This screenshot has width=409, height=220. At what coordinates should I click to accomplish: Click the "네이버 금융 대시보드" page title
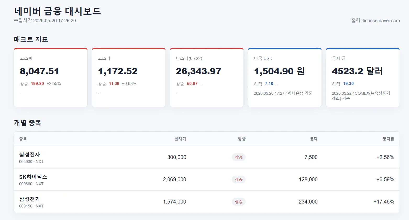pyautogui.click(x=57, y=11)
